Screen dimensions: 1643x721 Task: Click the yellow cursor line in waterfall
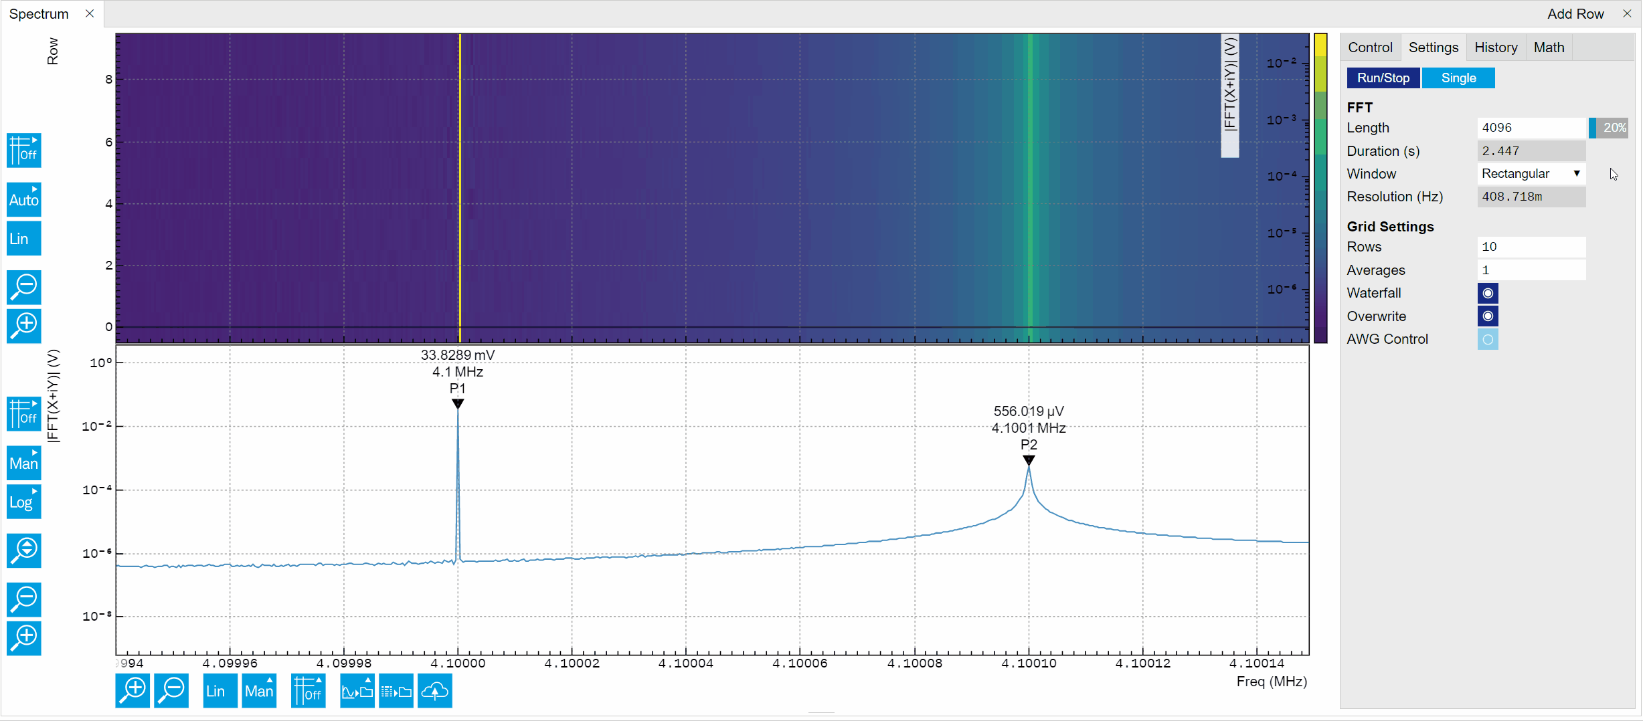[x=459, y=188]
